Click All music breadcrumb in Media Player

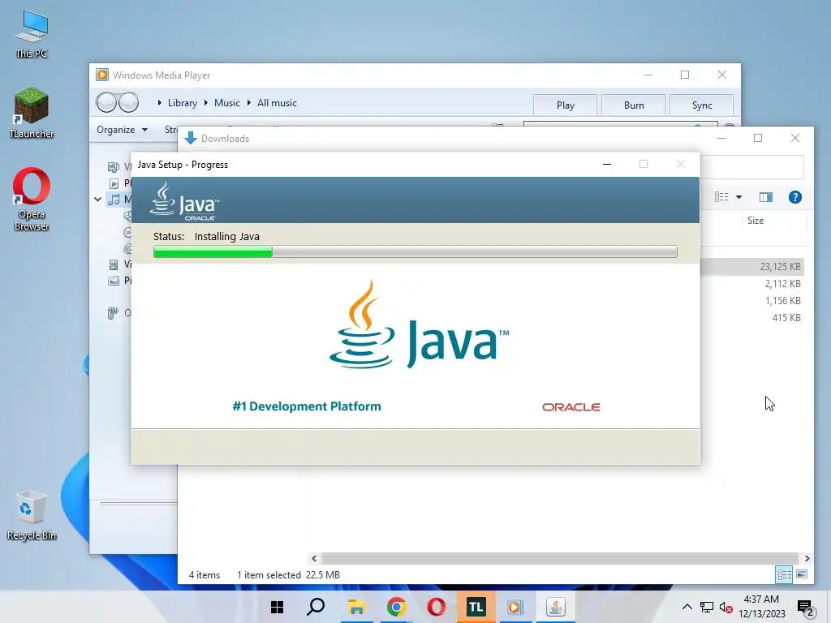(x=277, y=103)
